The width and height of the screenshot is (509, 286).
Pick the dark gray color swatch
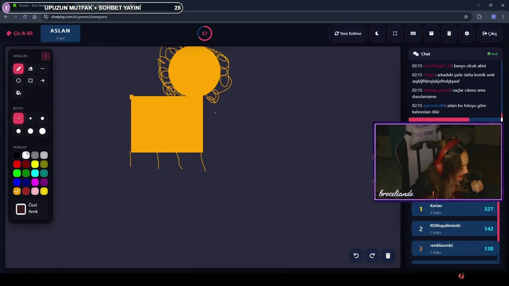(x=35, y=155)
